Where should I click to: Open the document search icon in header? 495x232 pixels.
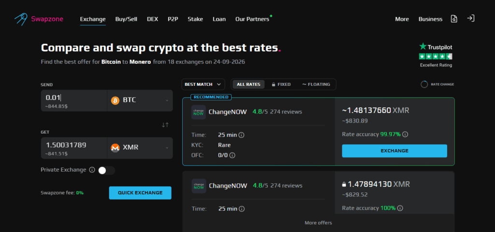pos(454,19)
